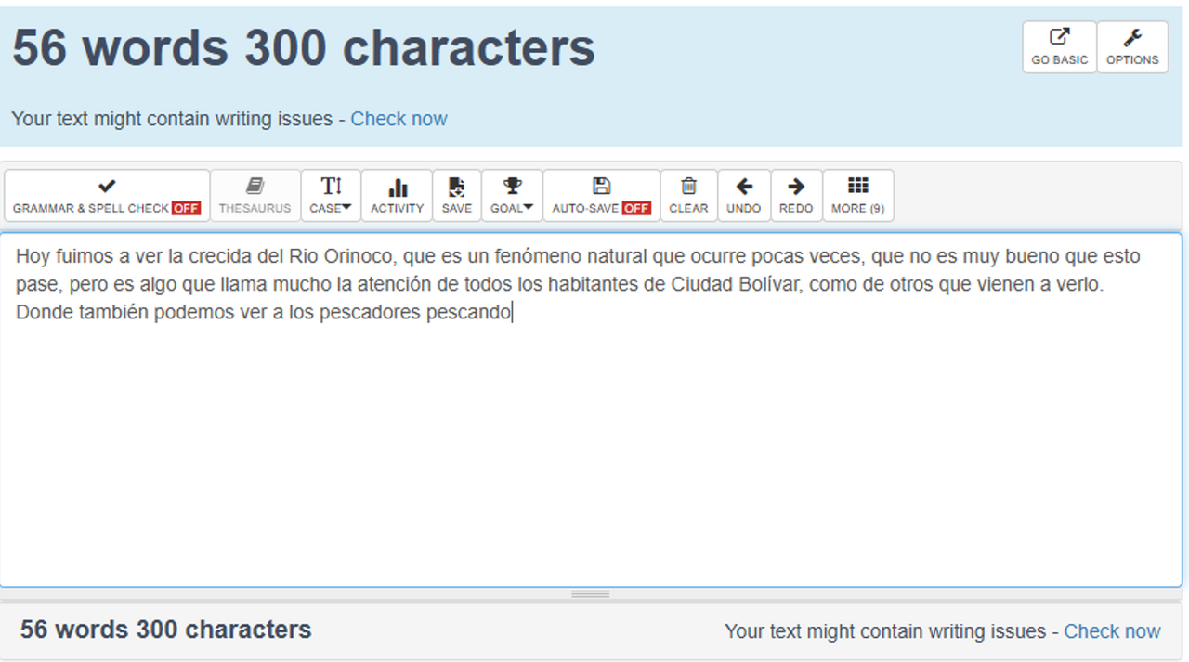Select the top '56 words 300 characters' heading
This screenshot has height=662, width=1189.
304,47
